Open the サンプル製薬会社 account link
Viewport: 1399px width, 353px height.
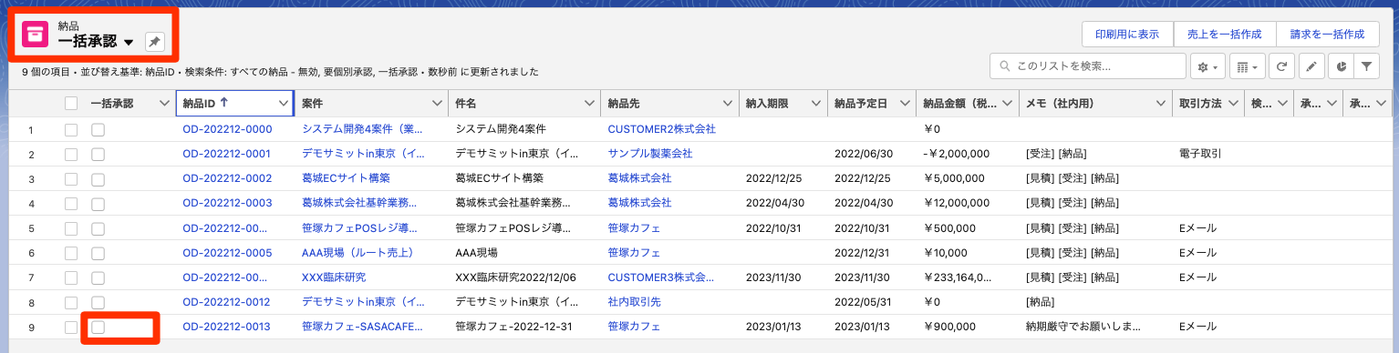tap(649, 154)
